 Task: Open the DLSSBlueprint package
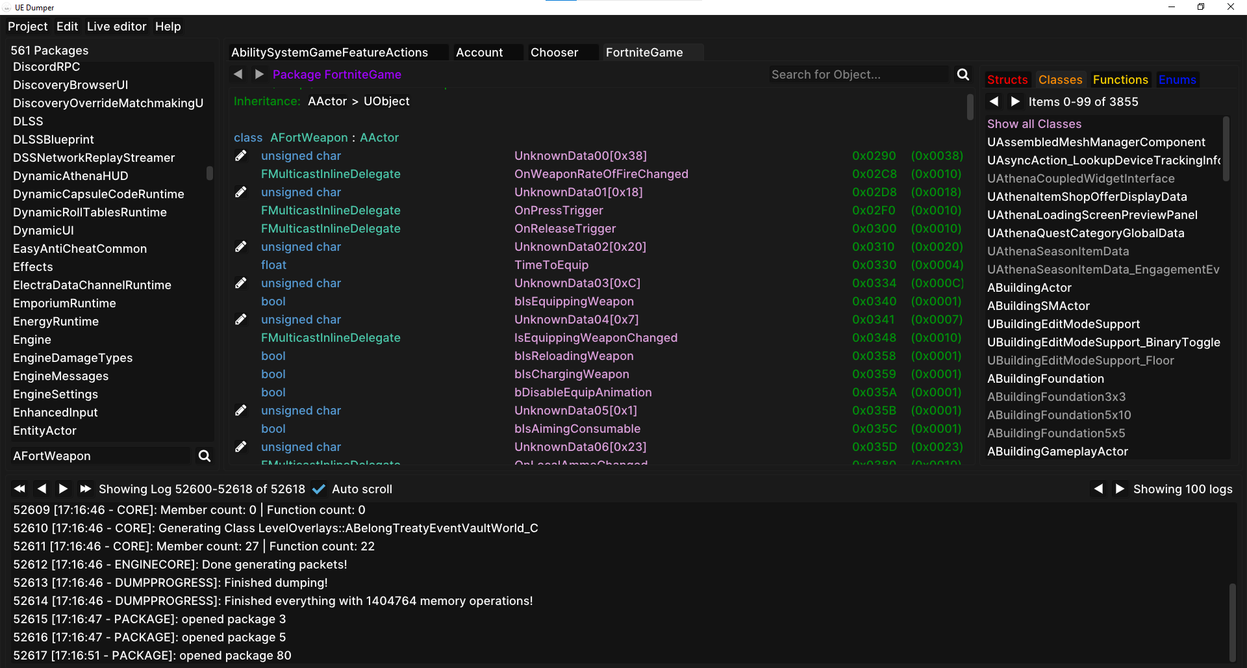(x=53, y=140)
